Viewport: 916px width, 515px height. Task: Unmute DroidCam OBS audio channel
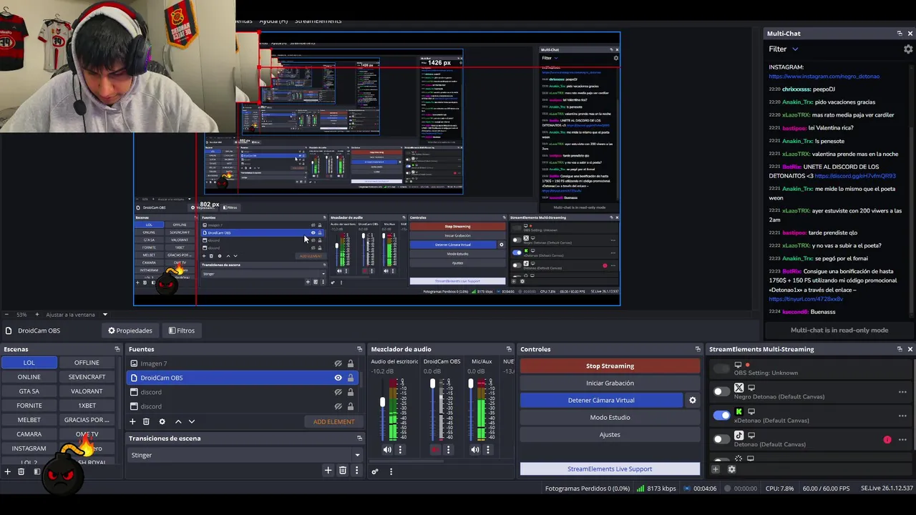435,450
